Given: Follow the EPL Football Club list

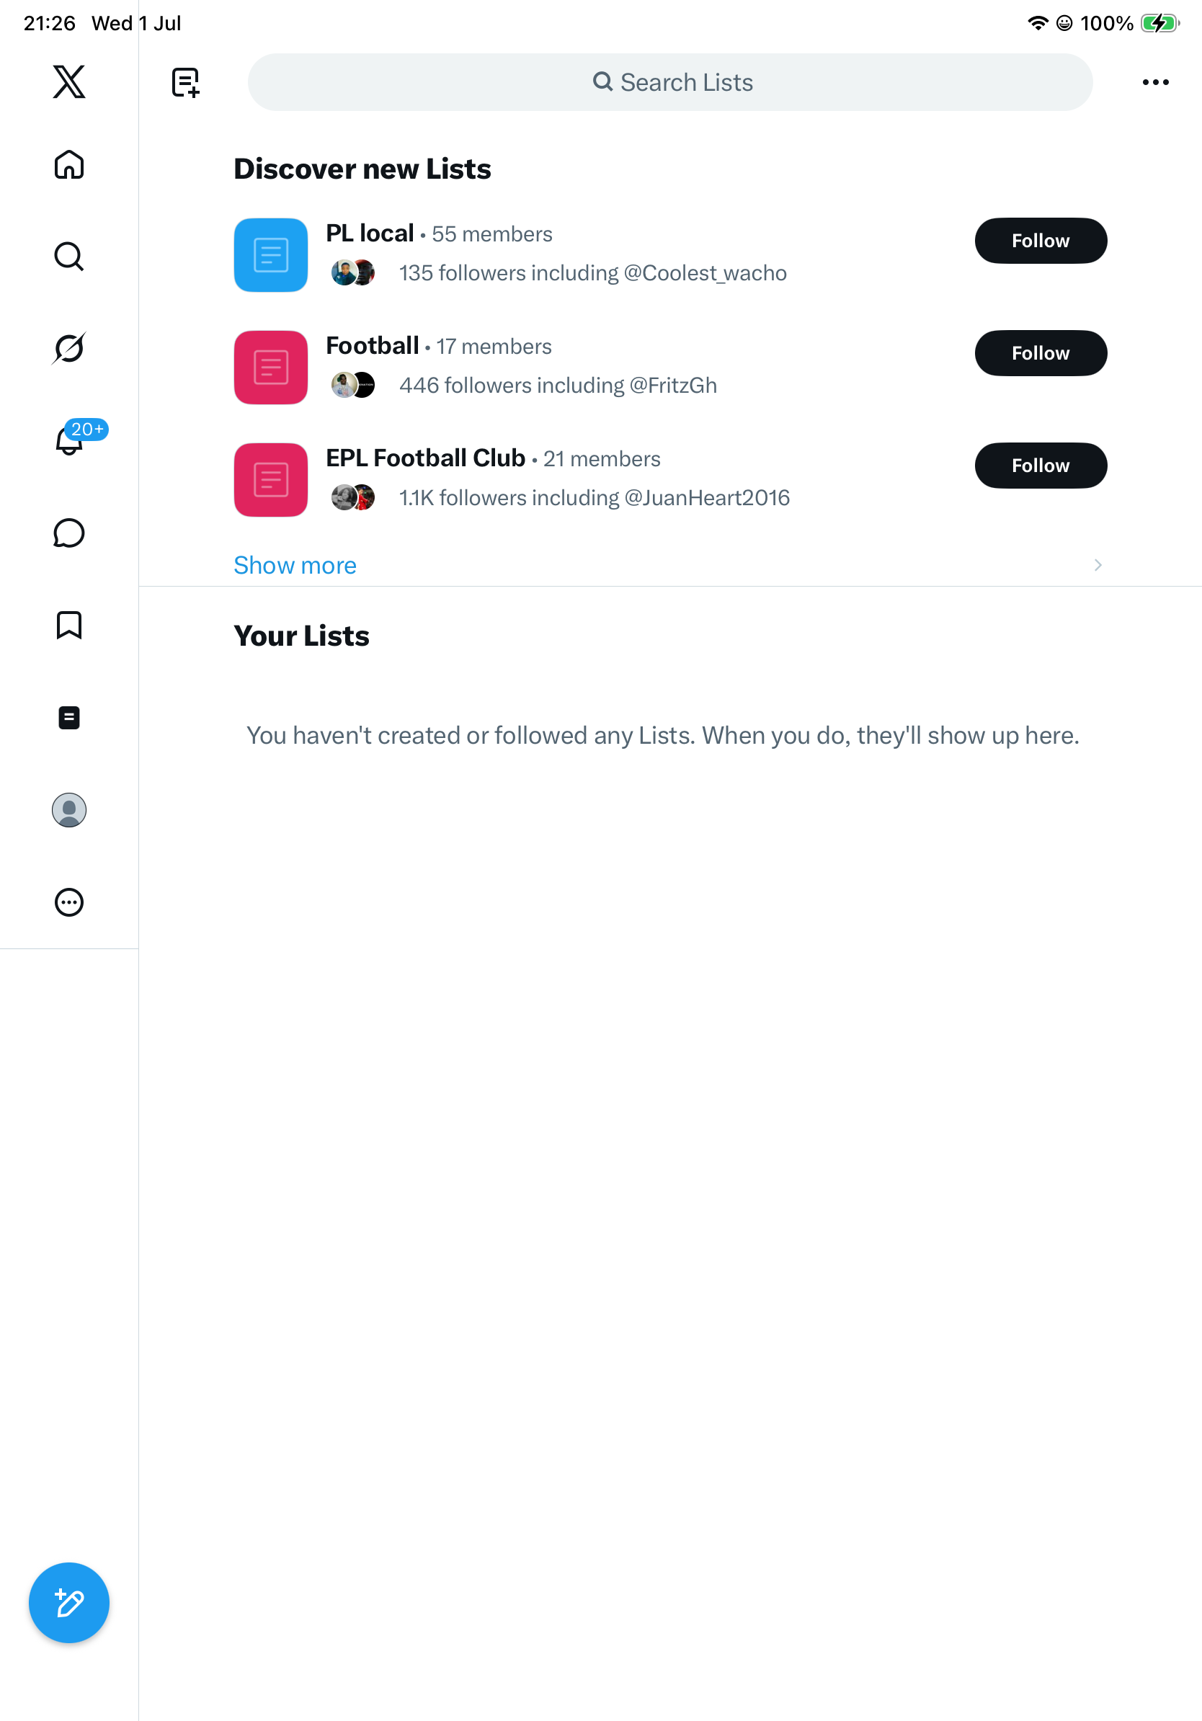Looking at the screenshot, I should pos(1040,466).
